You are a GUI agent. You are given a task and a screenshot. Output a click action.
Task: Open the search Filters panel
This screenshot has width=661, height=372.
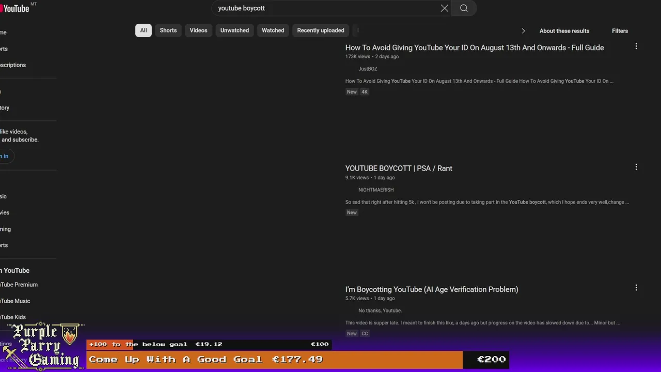(x=620, y=31)
